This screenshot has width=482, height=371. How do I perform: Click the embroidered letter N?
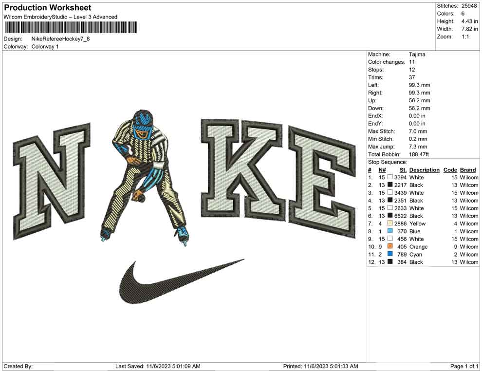(52, 181)
